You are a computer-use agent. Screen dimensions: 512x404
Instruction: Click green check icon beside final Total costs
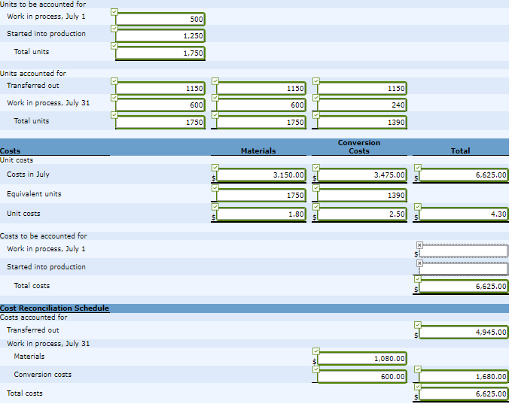tap(418, 387)
